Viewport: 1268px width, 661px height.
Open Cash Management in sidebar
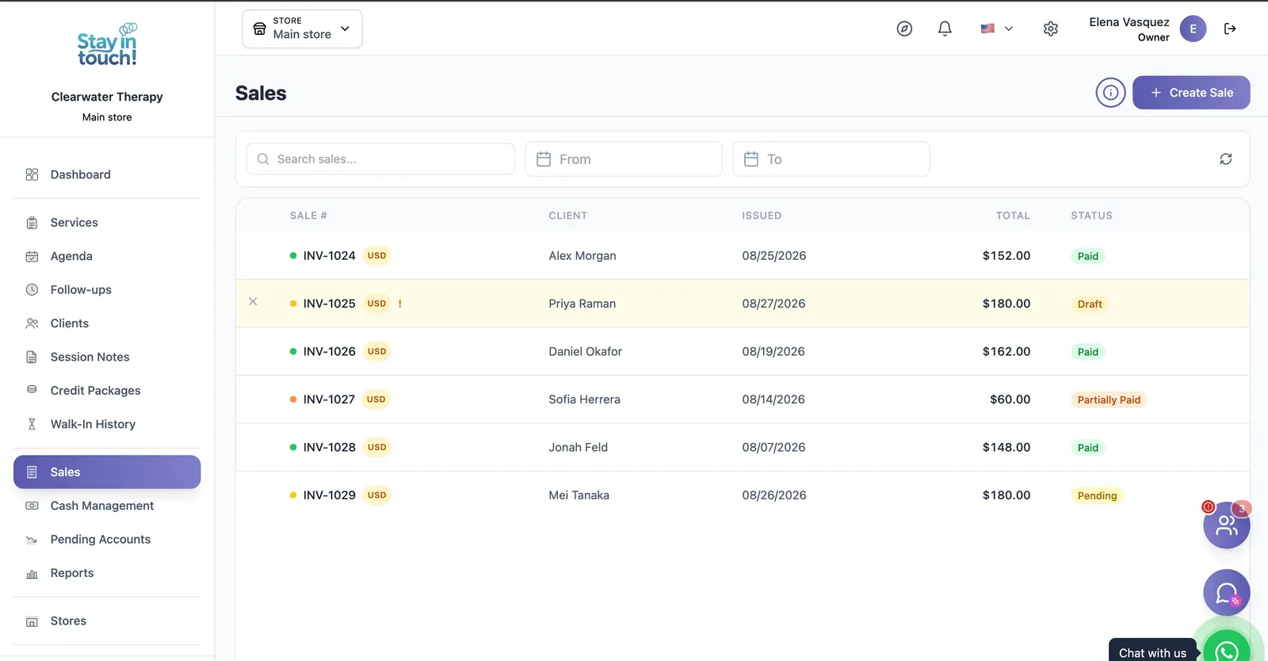tap(107, 506)
